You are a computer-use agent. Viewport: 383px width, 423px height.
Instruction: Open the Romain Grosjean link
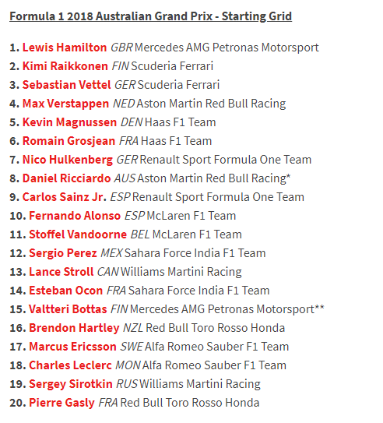pyautogui.click(x=69, y=141)
